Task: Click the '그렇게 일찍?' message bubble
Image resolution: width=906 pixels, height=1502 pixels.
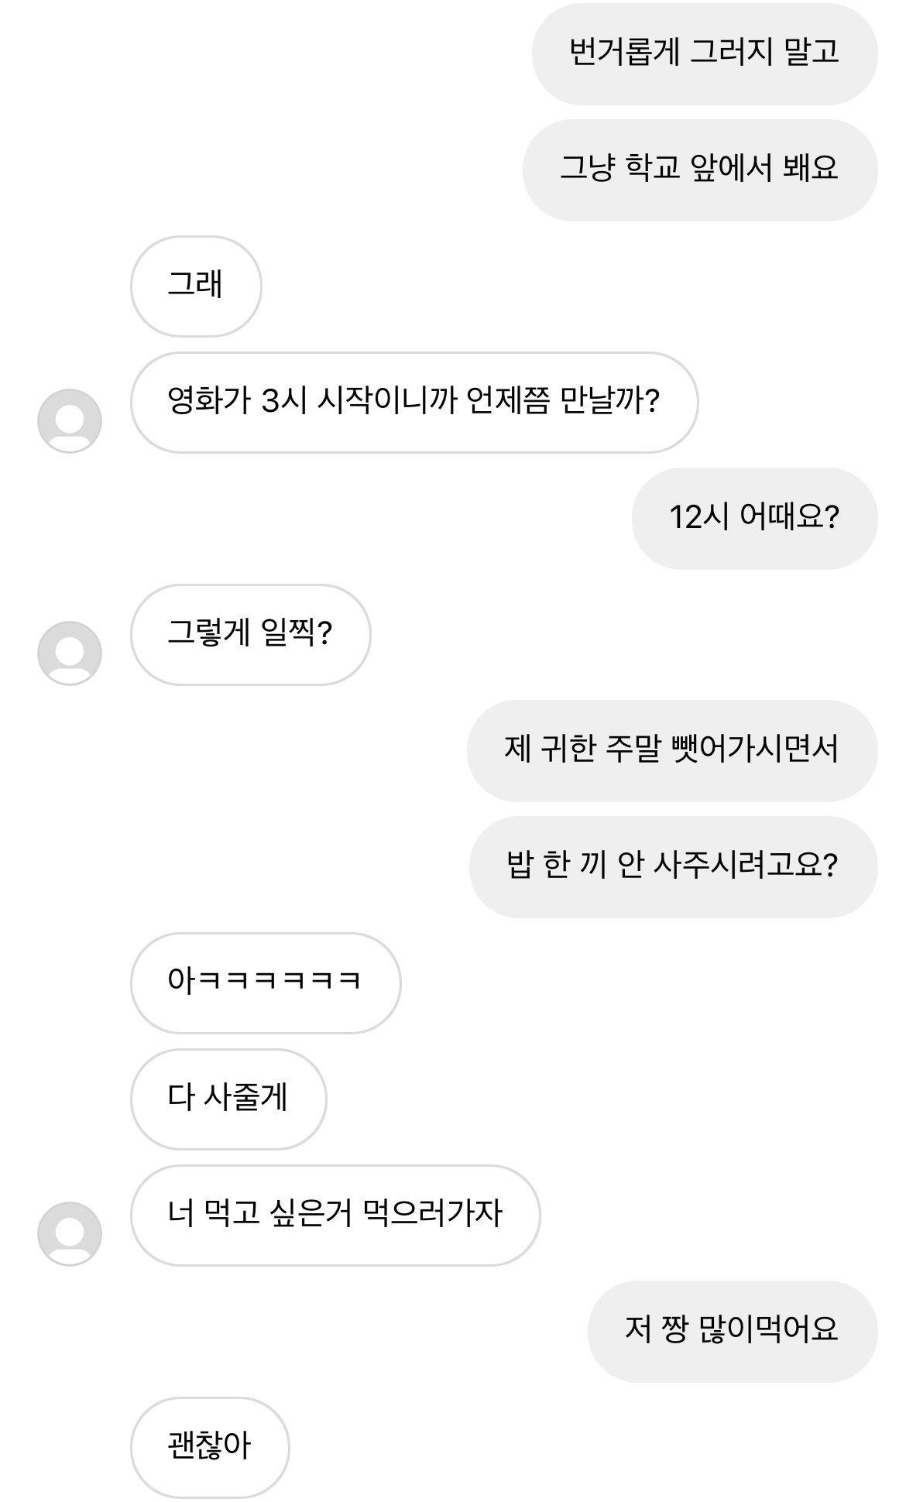Action: [x=250, y=634]
